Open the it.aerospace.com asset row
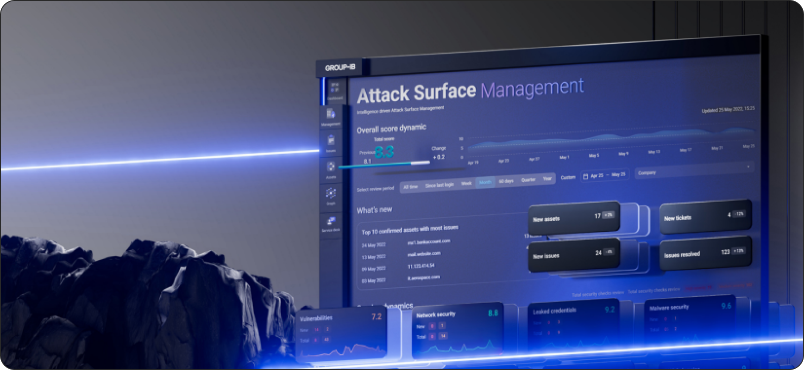Image resolution: width=804 pixels, height=370 pixels. click(423, 277)
